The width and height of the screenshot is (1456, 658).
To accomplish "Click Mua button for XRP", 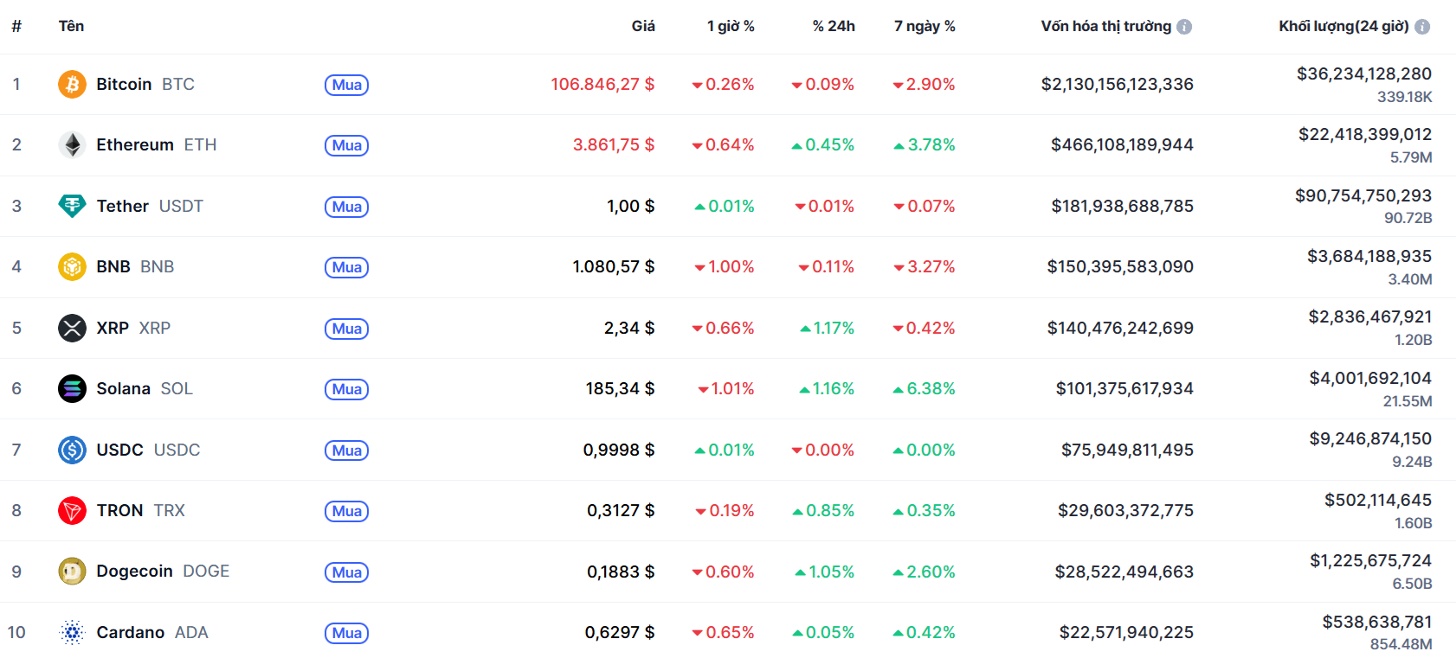I will pyautogui.click(x=346, y=329).
